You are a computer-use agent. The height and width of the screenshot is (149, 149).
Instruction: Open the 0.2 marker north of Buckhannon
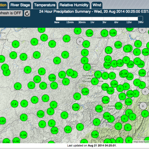[x=108, y=59]
